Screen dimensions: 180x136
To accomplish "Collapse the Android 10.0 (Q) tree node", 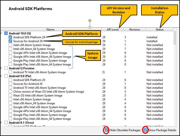I will 1,33.
